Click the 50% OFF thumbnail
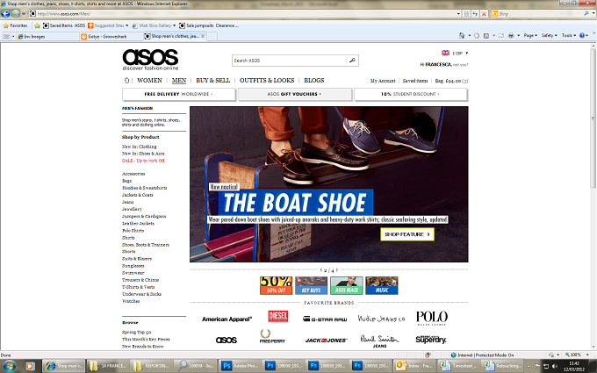This screenshot has width=597, height=373. (276, 285)
